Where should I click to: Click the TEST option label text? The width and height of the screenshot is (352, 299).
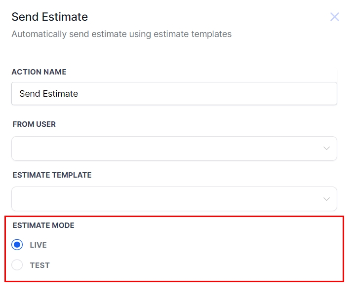click(40, 265)
